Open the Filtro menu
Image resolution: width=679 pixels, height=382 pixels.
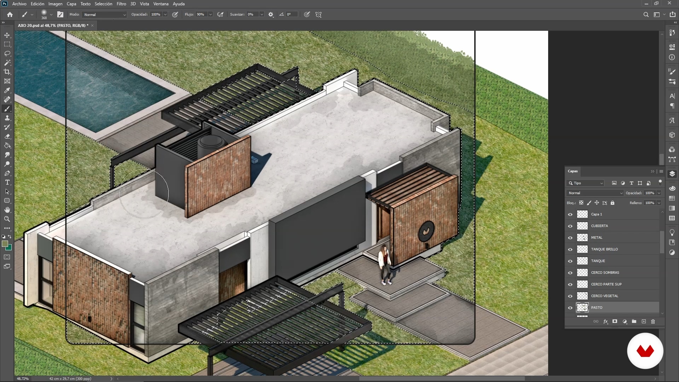click(121, 4)
